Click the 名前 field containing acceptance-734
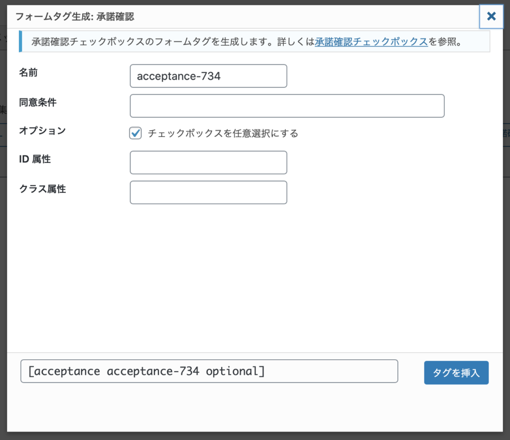This screenshot has height=440, width=510. click(208, 76)
